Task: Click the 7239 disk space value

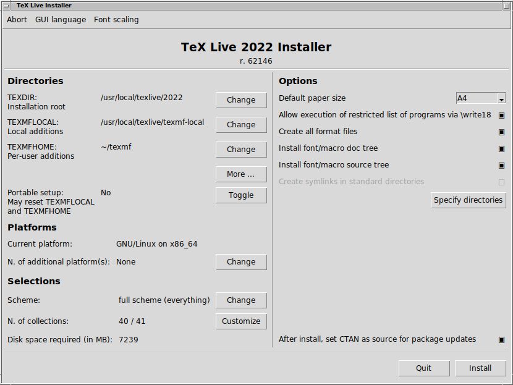Action: pos(129,339)
